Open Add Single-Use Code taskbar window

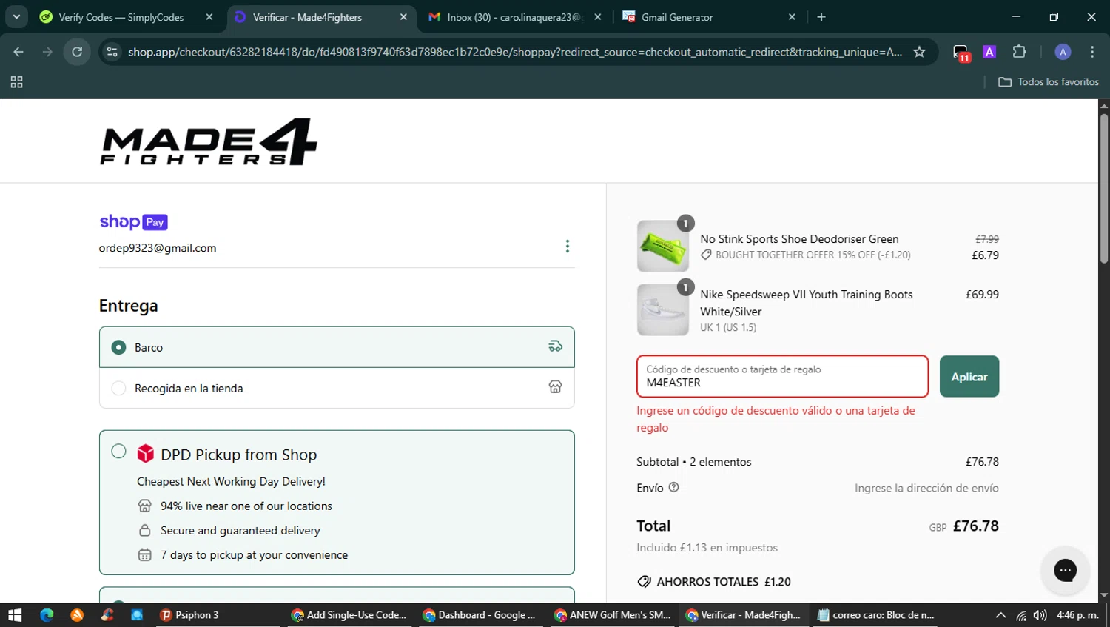(349, 615)
